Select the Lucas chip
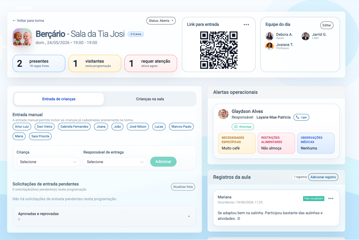This screenshot has width=359, height=240. point(159,127)
